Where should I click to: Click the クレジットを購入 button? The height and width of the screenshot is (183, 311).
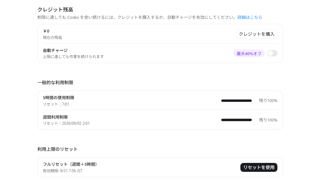click(x=256, y=34)
